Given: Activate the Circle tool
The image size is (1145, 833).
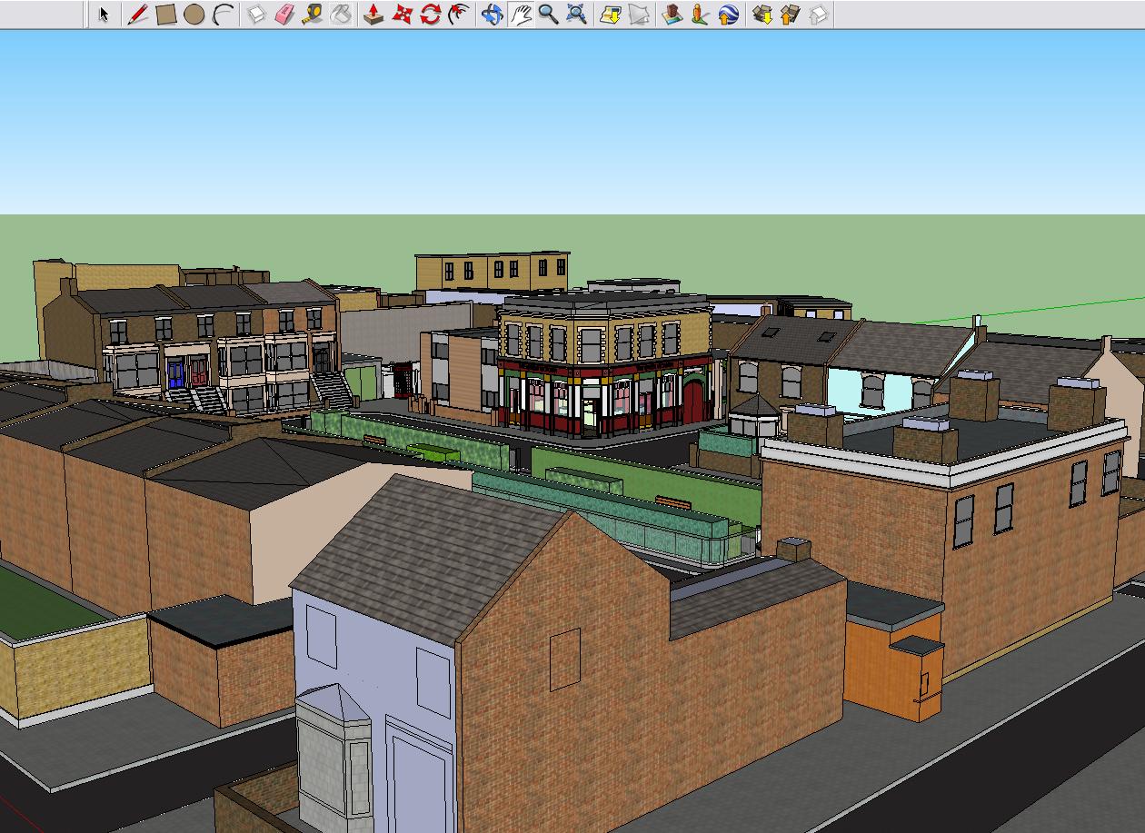Looking at the screenshot, I should 194,15.
